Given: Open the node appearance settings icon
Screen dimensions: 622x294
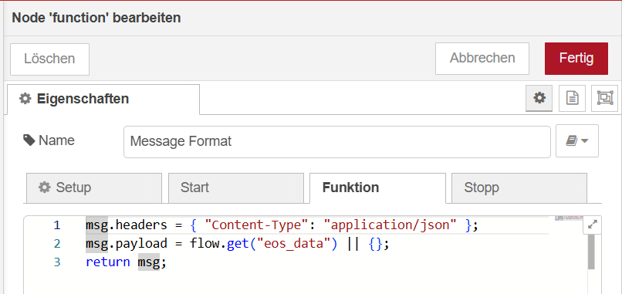Looking at the screenshot, I should pyautogui.click(x=604, y=97).
